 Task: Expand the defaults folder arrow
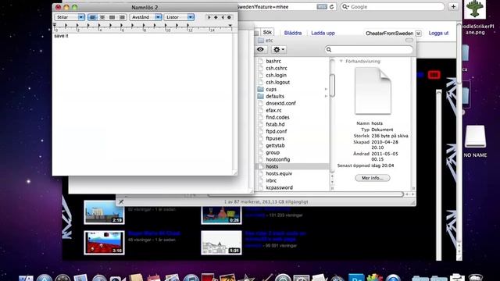[x=326, y=96]
